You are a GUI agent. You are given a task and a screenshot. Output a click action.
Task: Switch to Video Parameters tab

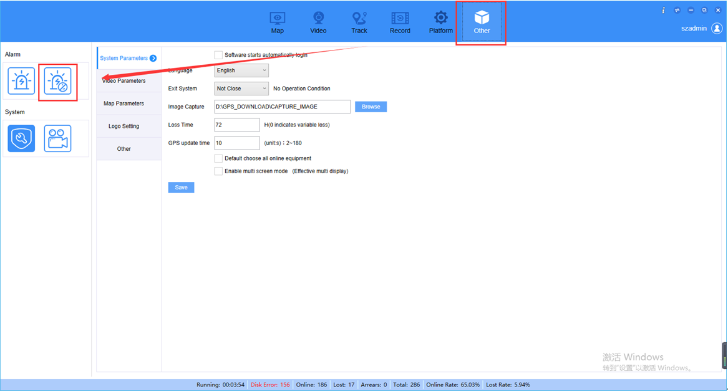tap(129, 81)
